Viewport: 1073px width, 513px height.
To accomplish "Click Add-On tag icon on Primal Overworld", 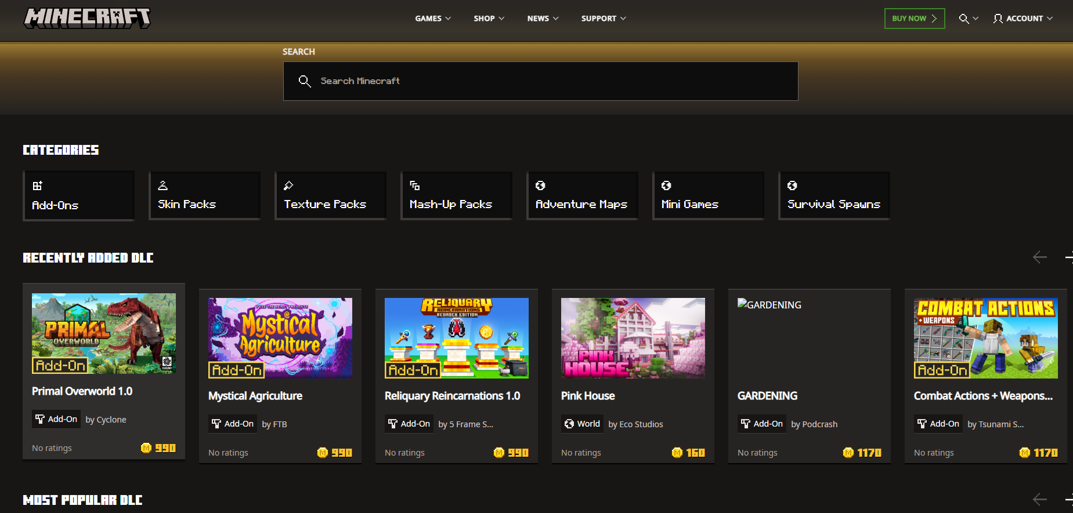I will tap(40, 419).
